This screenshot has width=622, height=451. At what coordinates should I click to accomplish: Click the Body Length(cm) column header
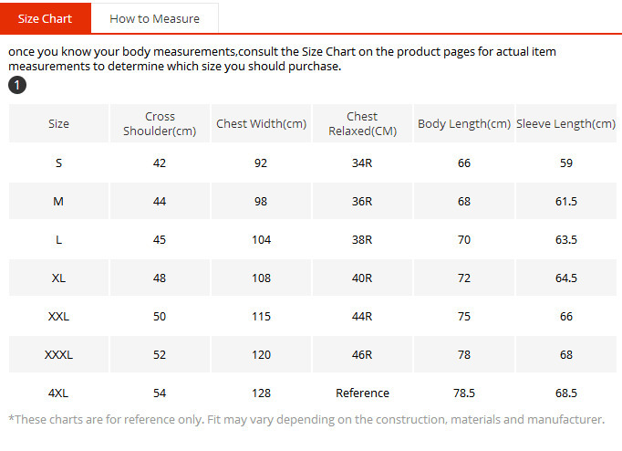[x=463, y=124]
